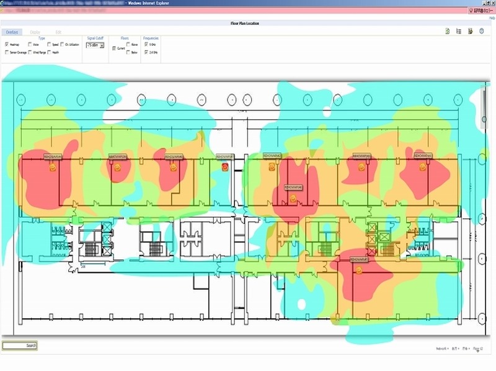The height and width of the screenshot is (371, 496).
Task: Click the Help link at top right
Action: [x=490, y=18]
